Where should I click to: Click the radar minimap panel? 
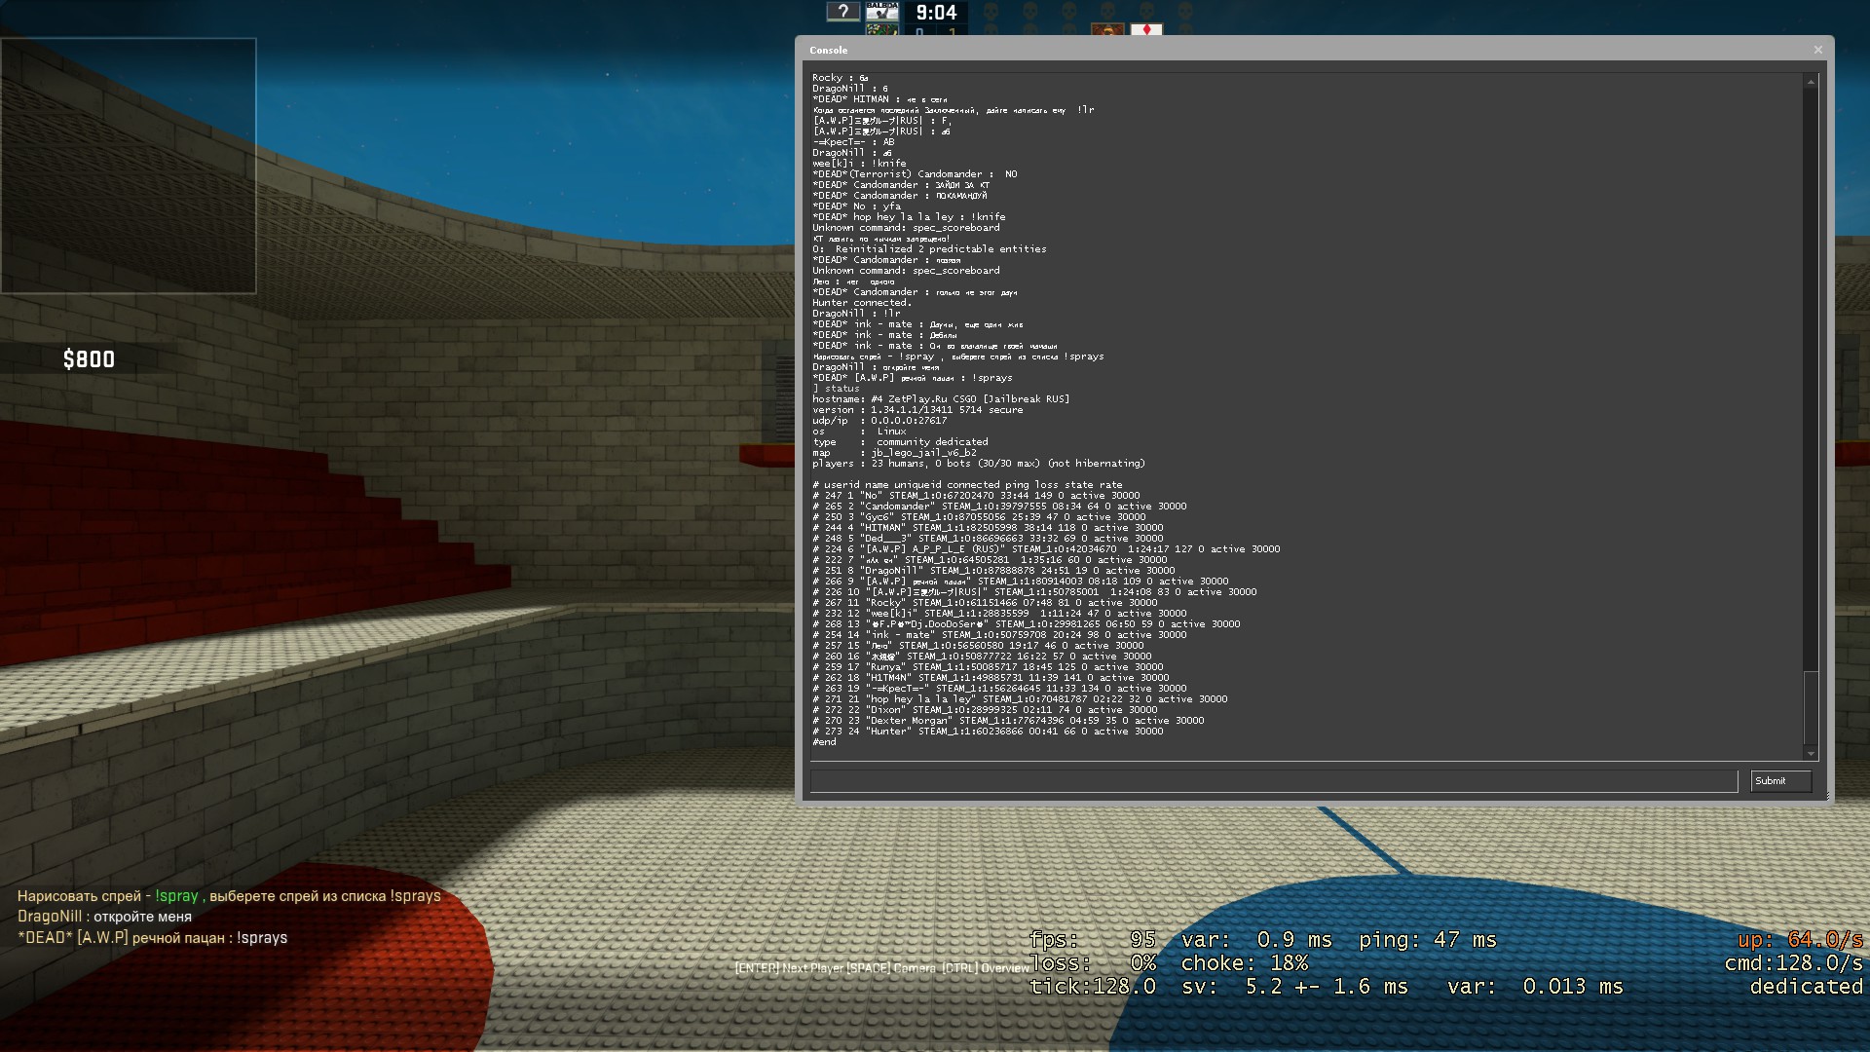coord(129,166)
